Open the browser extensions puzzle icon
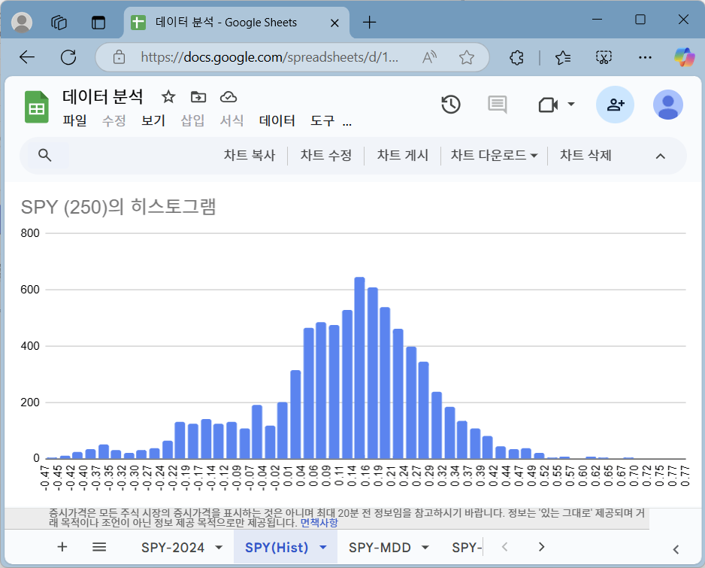The height and width of the screenshot is (568, 705). [x=516, y=57]
